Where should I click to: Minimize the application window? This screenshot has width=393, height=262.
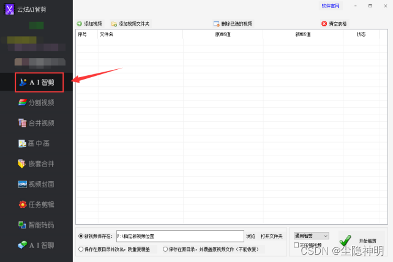click(356, 6)
